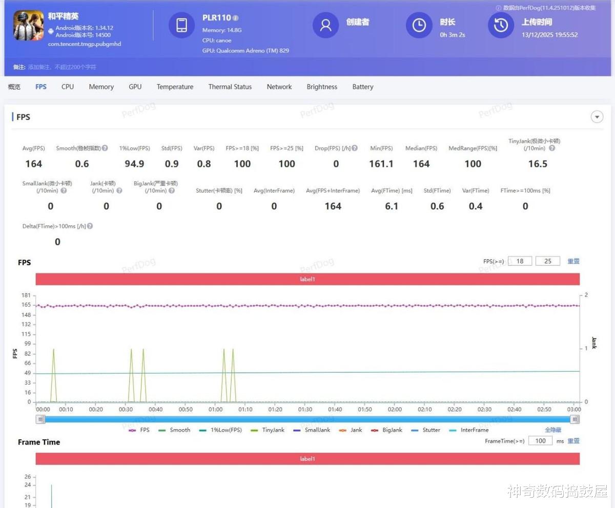This screenshot has width=615, height=508.
Task: Click the reset link beside FPS thresholds
Action: coord(573,261)
